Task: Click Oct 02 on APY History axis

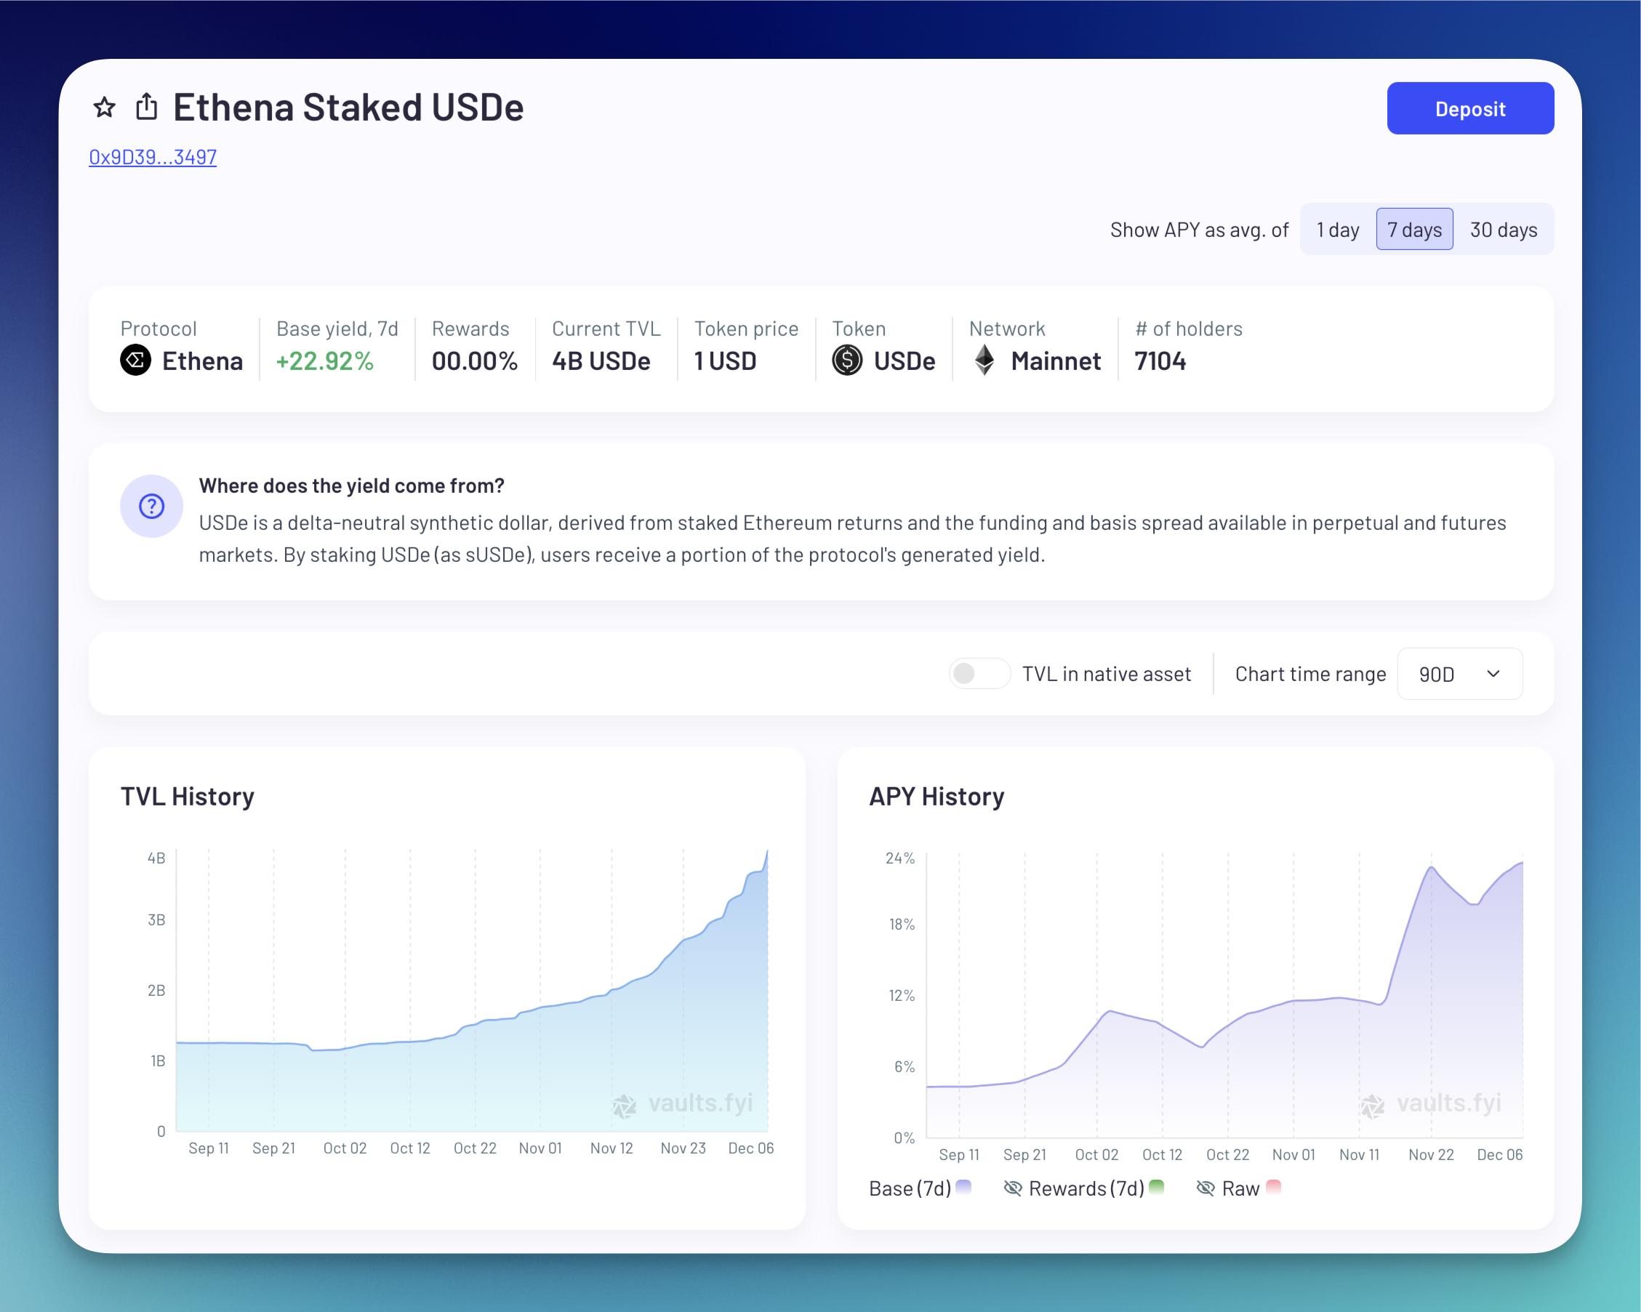Action: click(x=1097, y=1154)
